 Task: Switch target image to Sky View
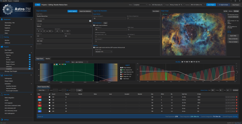coord(225,11)
